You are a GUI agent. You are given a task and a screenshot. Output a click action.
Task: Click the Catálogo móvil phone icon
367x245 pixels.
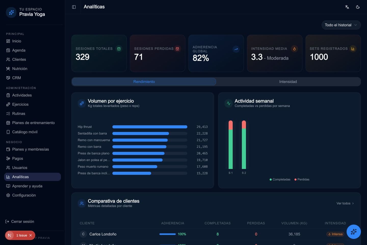8,132
